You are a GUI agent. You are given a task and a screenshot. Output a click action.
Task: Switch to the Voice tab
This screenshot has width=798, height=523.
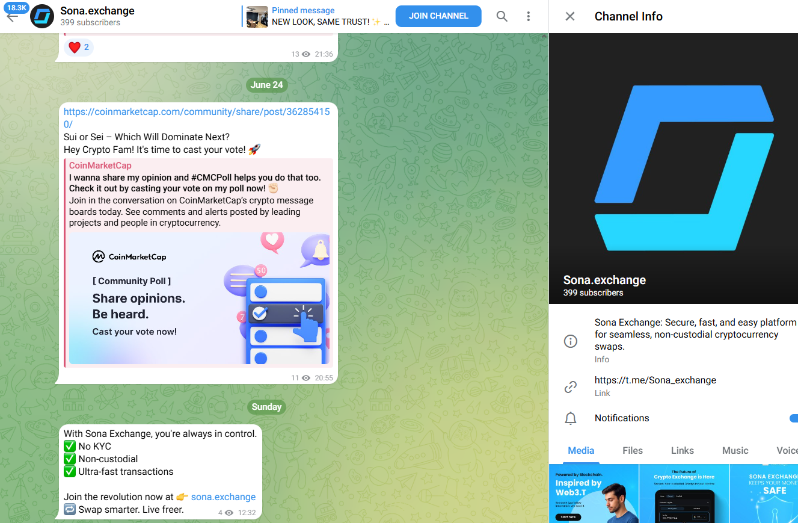click(787, 450)
